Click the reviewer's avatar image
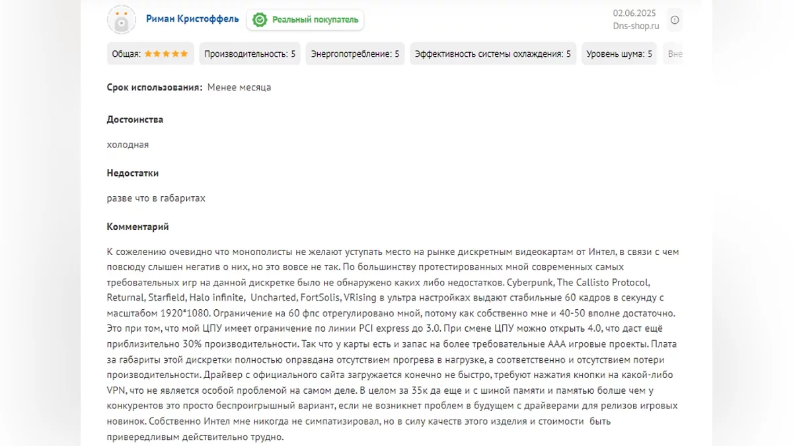Screen dimensions: 793x446 click(121, 20)
